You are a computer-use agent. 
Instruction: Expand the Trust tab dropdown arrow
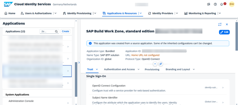pyautogui.click(x=97, y=69)
